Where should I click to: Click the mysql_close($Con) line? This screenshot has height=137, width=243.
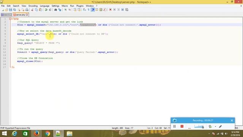click(x=30, y=61)
